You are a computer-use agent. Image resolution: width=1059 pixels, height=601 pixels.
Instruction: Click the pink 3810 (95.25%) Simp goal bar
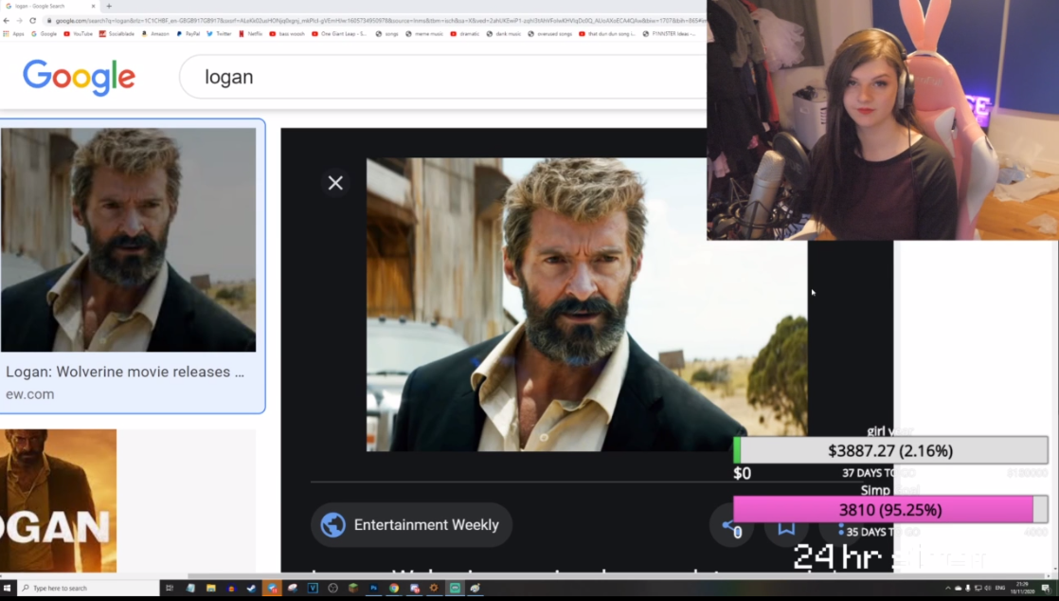coord(890,510)
